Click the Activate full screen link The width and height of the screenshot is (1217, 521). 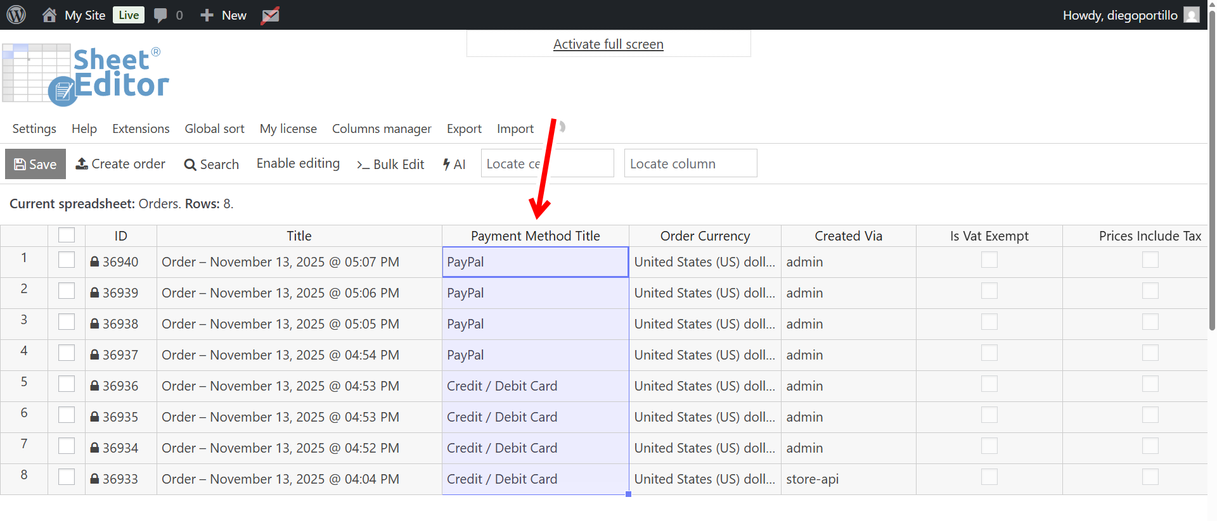click(608, 44)
